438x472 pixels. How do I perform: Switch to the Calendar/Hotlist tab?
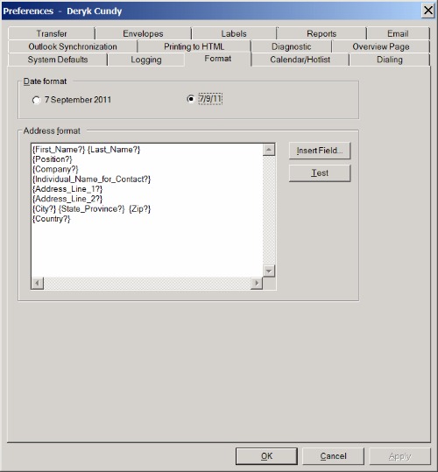point(300,60)
